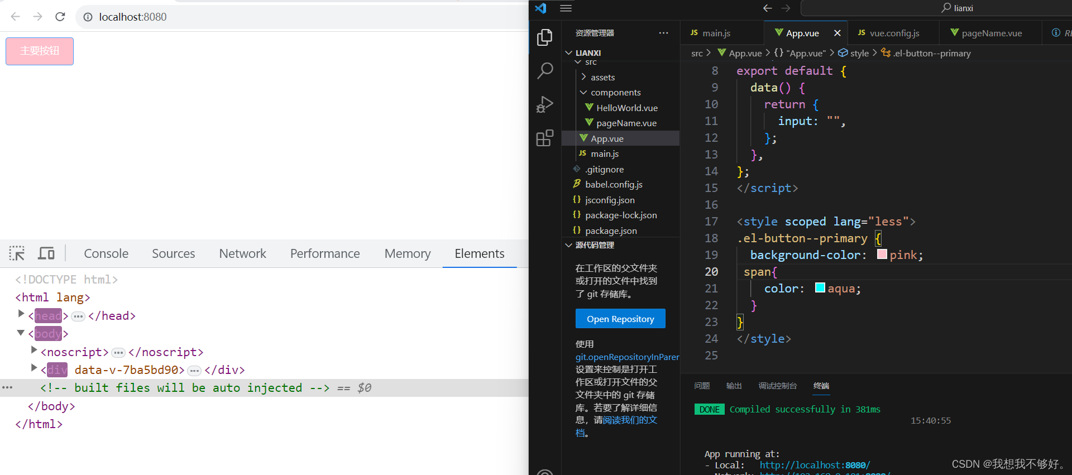Select the Elements tab in DevTools
This screenshot has height=475, width=1072.
click(x=480, y=253)
